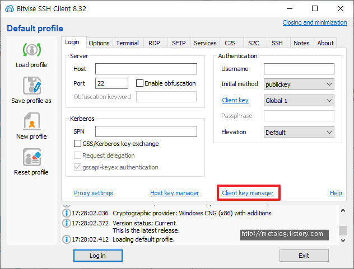Expand the Elevation dropdown

click(x=299, y=132)
